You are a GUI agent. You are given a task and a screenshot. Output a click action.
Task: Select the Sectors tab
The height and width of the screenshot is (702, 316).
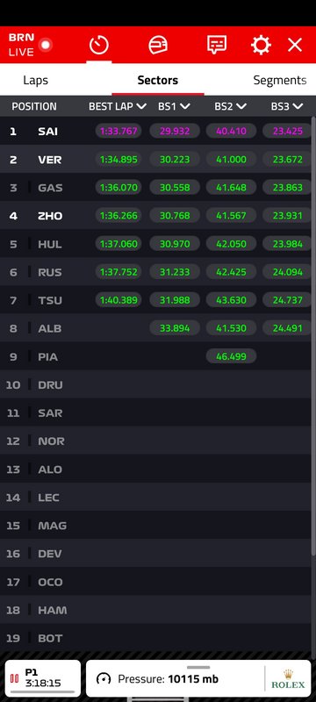(157, 80)
